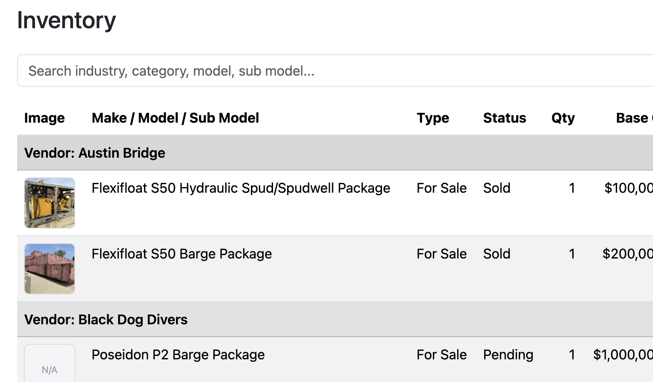Open the Poseidon P2 Barge Package item

click(178, 355)
